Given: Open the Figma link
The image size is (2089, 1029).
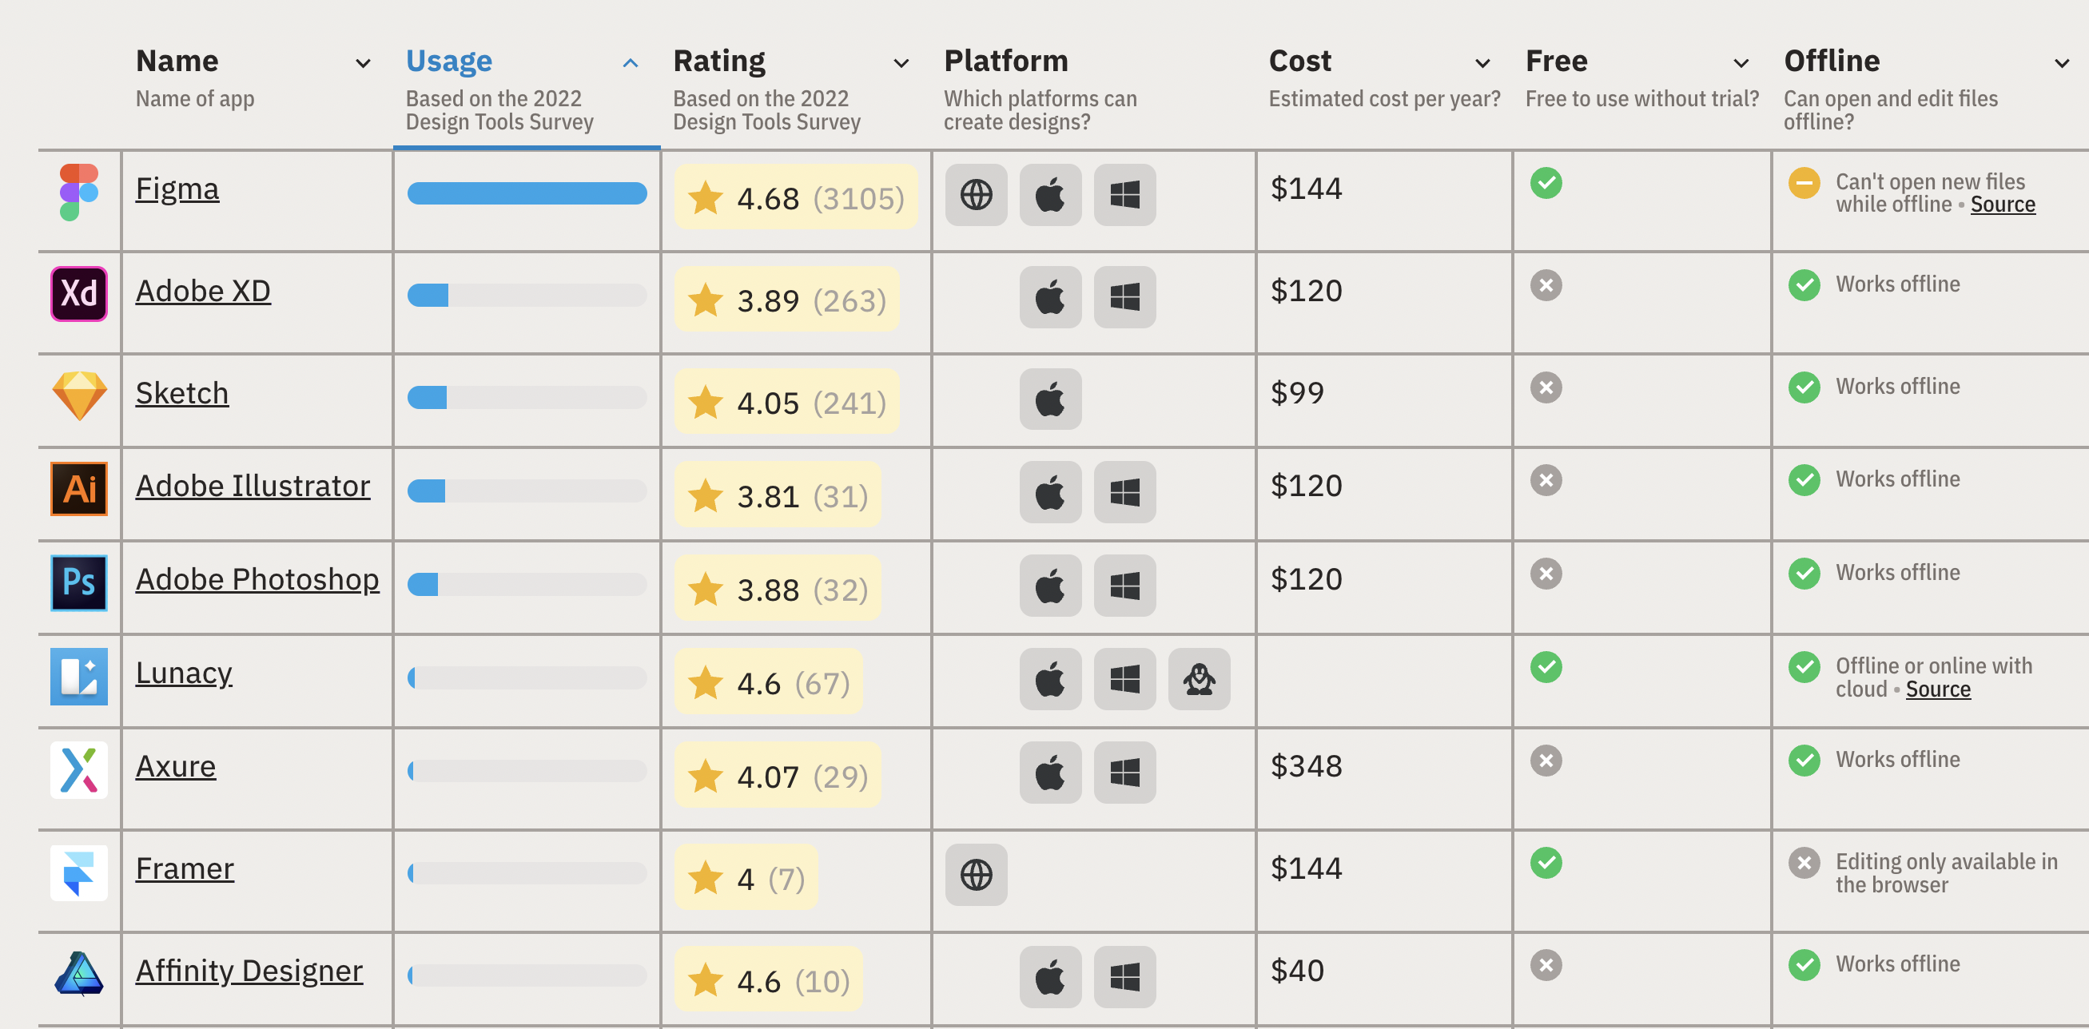Looking at the screenshot, I should coord(177,189).
